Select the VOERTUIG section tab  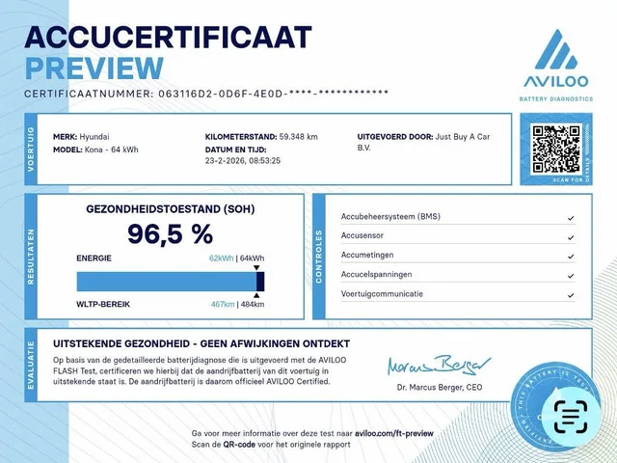coord(30,149)
